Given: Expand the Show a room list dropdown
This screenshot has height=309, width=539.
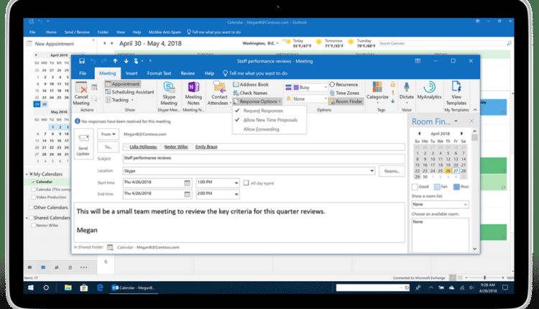Looking at the screenshot, I should click(466, 204).
